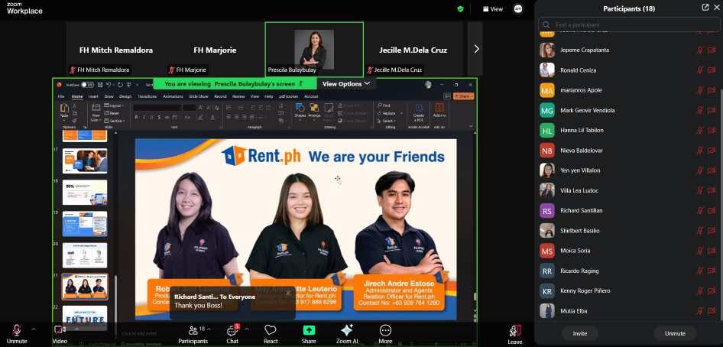Open Zoom AI companion icon
The width and height of the screenshot is (723, 347).
[x=346, y=330]
